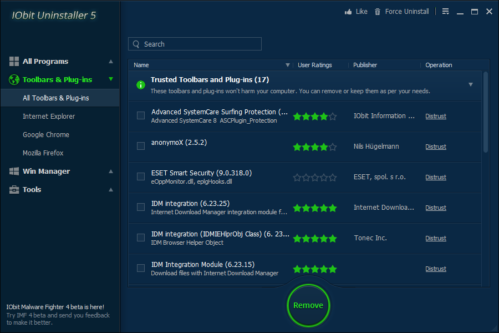The height and width of the screenshot is (333, 499).
Task: Click the 'Internet Downloa...' publisher cell
Action: point(384,208)
